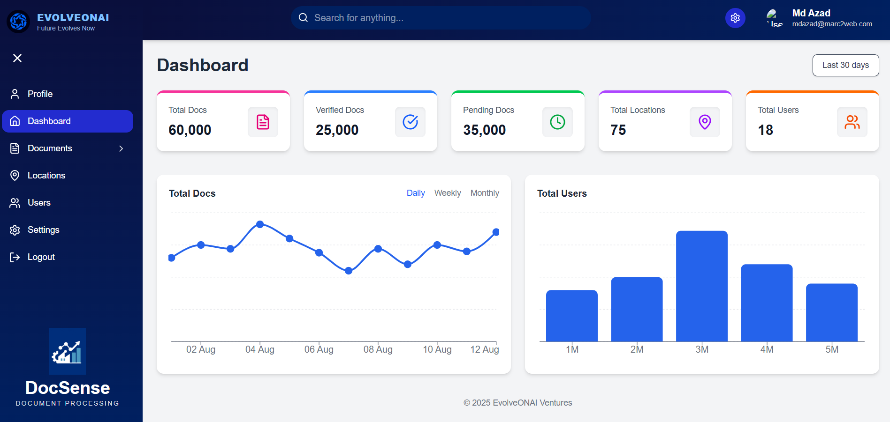The image size is (890, 422).
Task: Open the Md Azad user account menu
Action: (820, 18)
